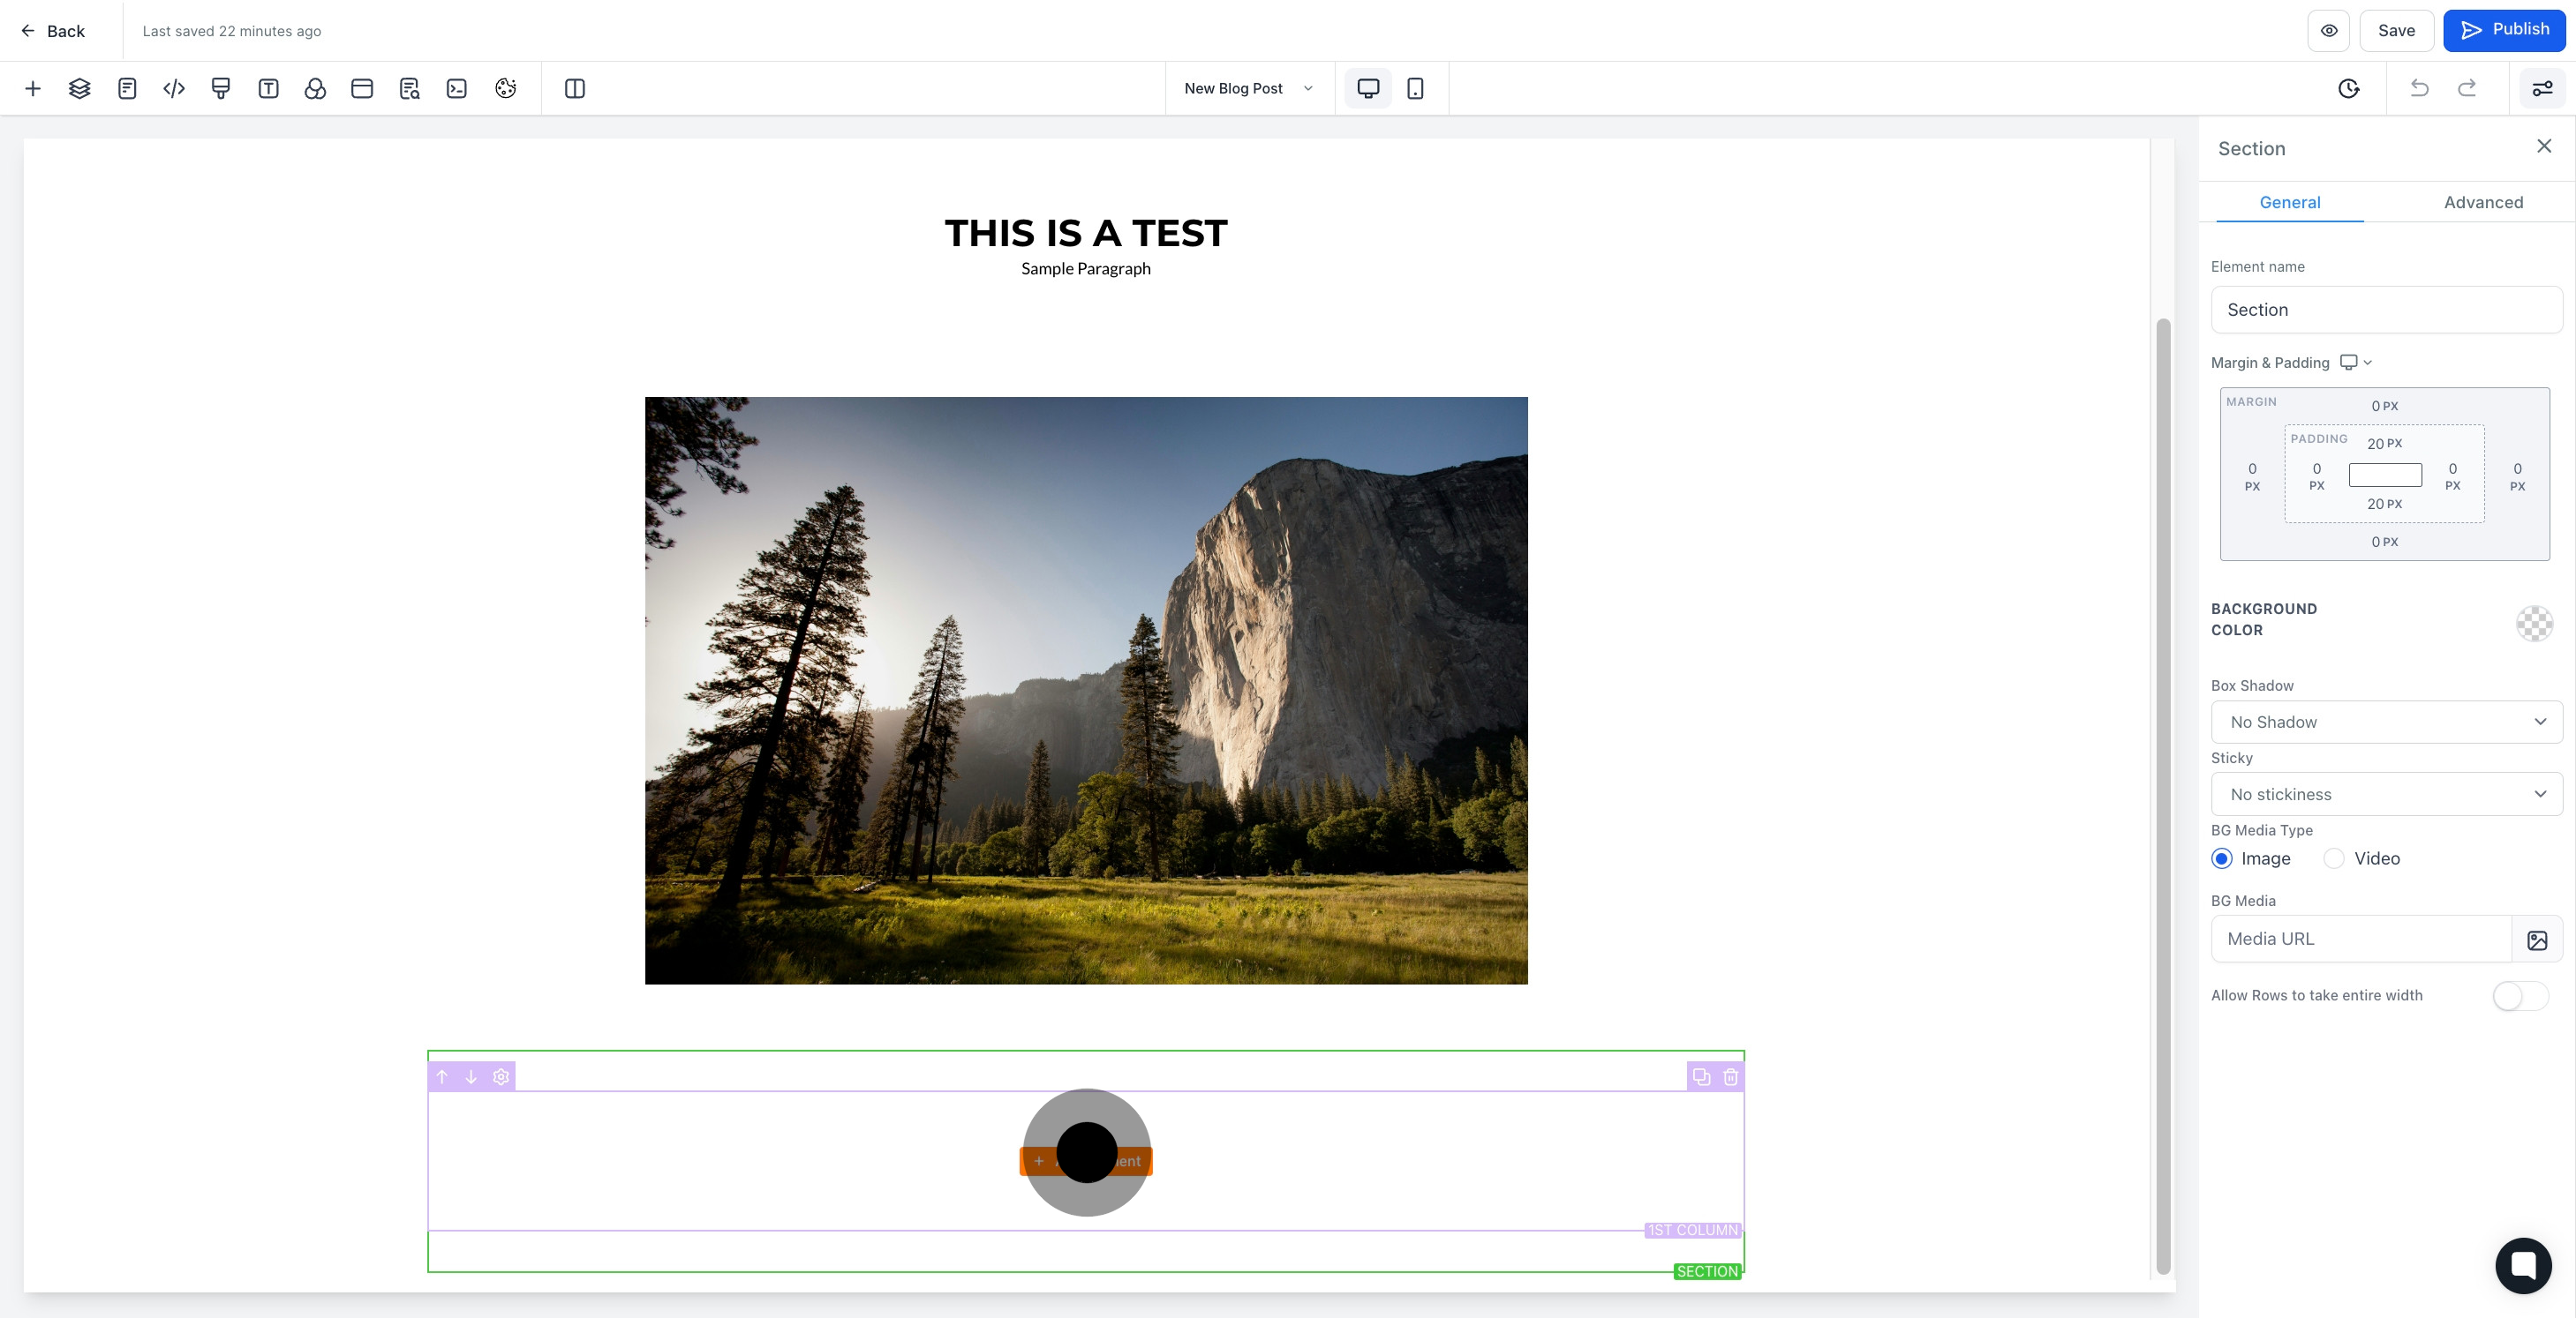2576x1318 pixels.
Task: Open the terminal custom code icon
Action: coord(456,89)
